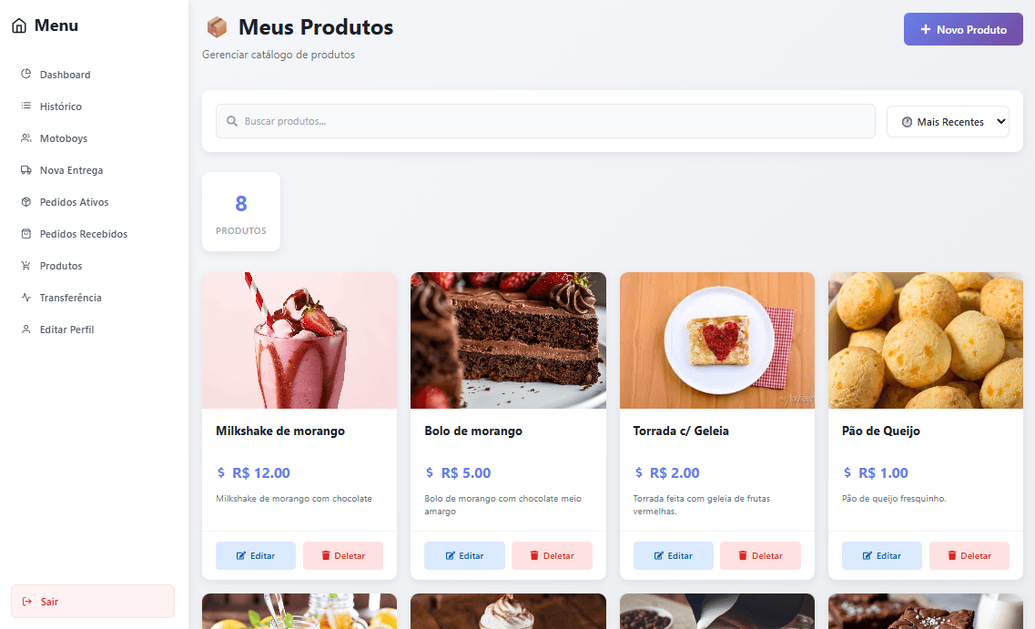This screenshot has width=1035, height=629.
Task: Select the Histórico menu icon
Action: (26, 106)
